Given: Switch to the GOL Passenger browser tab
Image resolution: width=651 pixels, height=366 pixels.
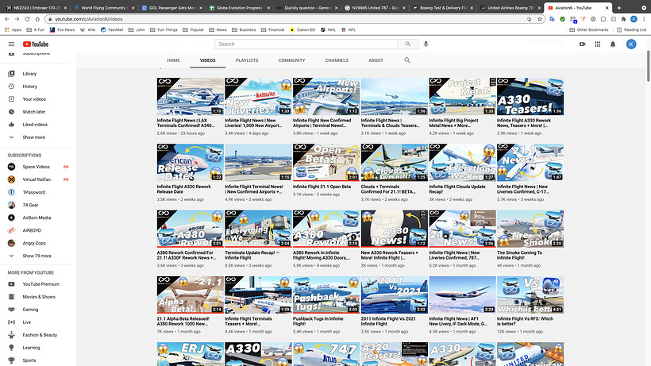Looking at the screenshot, I should (172, 7).
